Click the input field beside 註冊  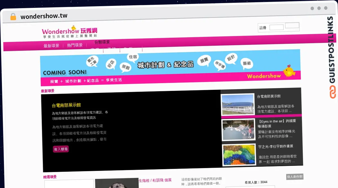coord(276,27)
